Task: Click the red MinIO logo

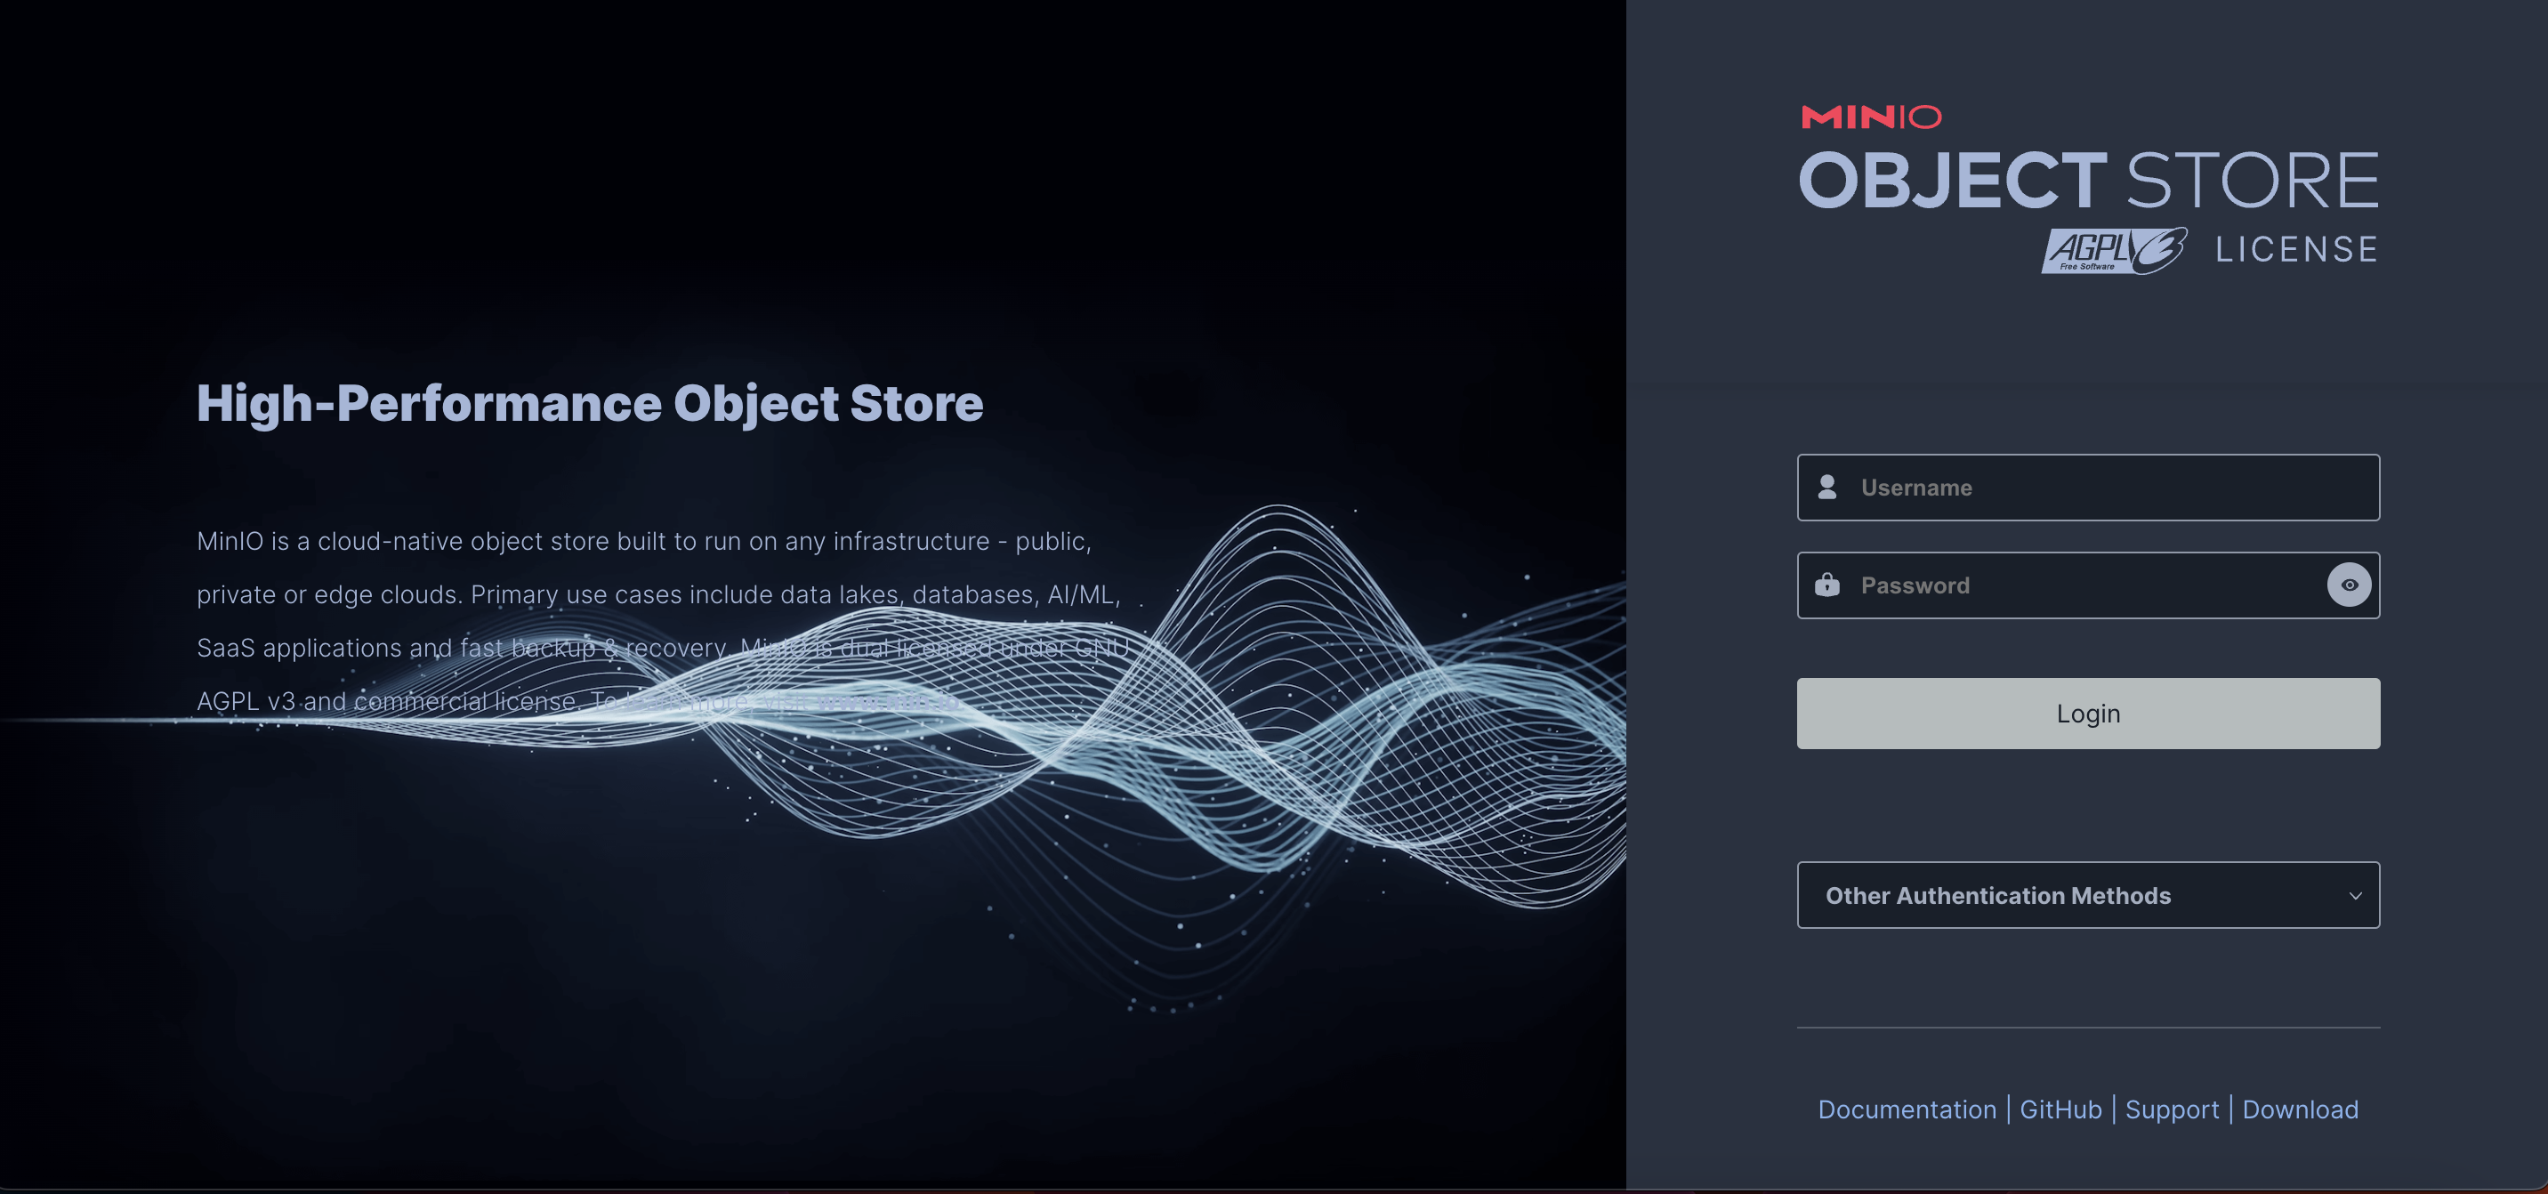Action: [x=1870, y=117]
